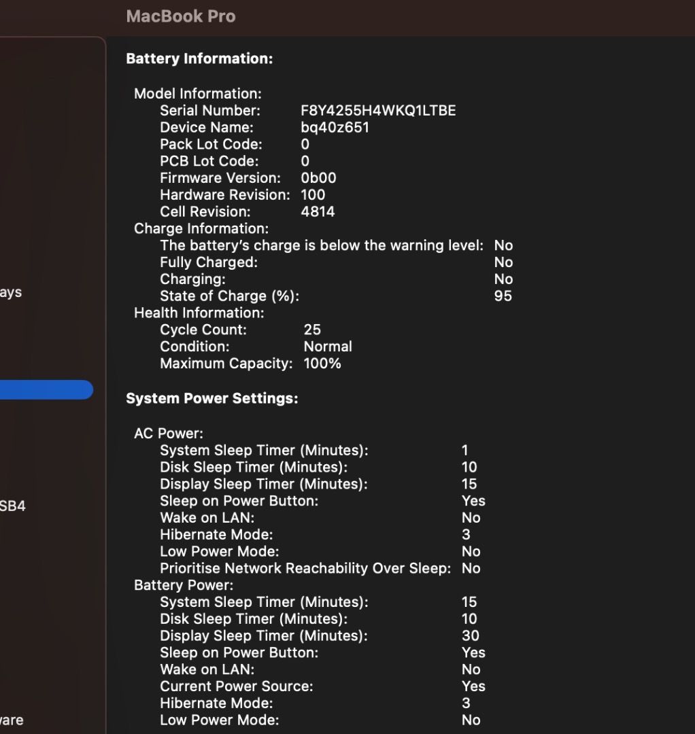This screenshot has width=695, height=734.
Task: Click the Current Power Source label
Action: click(x=237, y=686)
